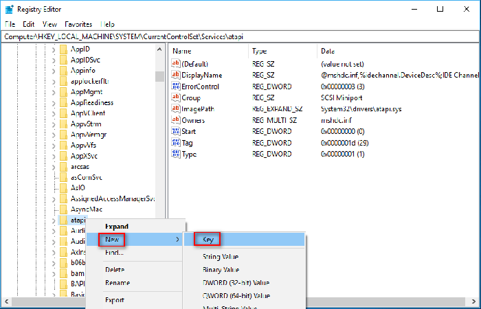The image size is (481, 309).
Task: Select the (Default) string value icon
Action: [176, 64]
